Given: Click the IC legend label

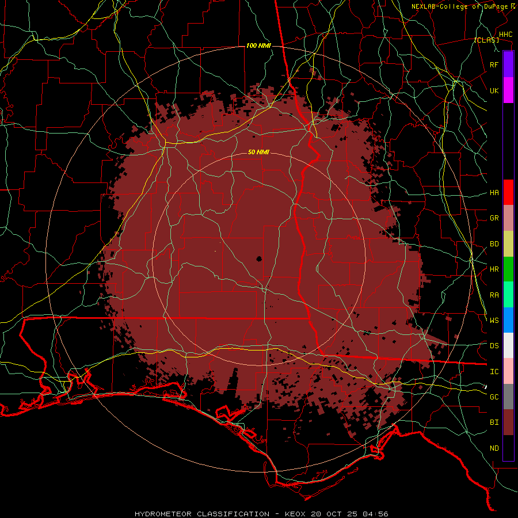Looking at the screenshot, I should pyautogui.click(x=494, y=372).
